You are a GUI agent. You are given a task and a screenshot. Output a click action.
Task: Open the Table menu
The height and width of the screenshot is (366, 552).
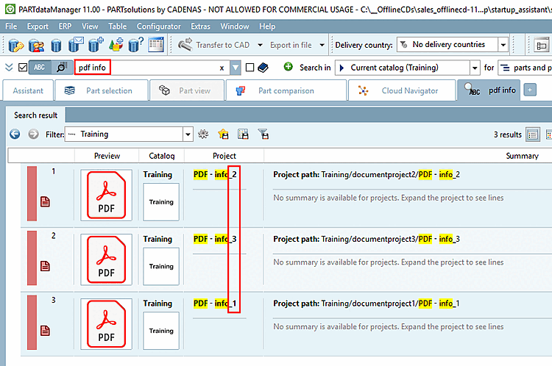pos(117,26)
